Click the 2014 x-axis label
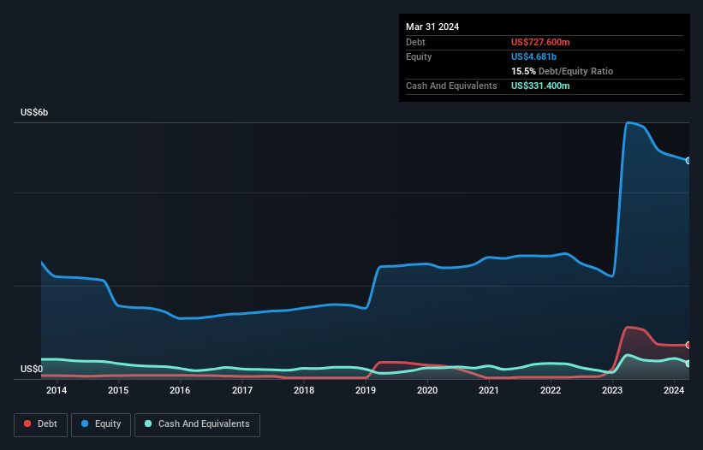This screenshot has height=450, width=703. click(x=57, y=390)
